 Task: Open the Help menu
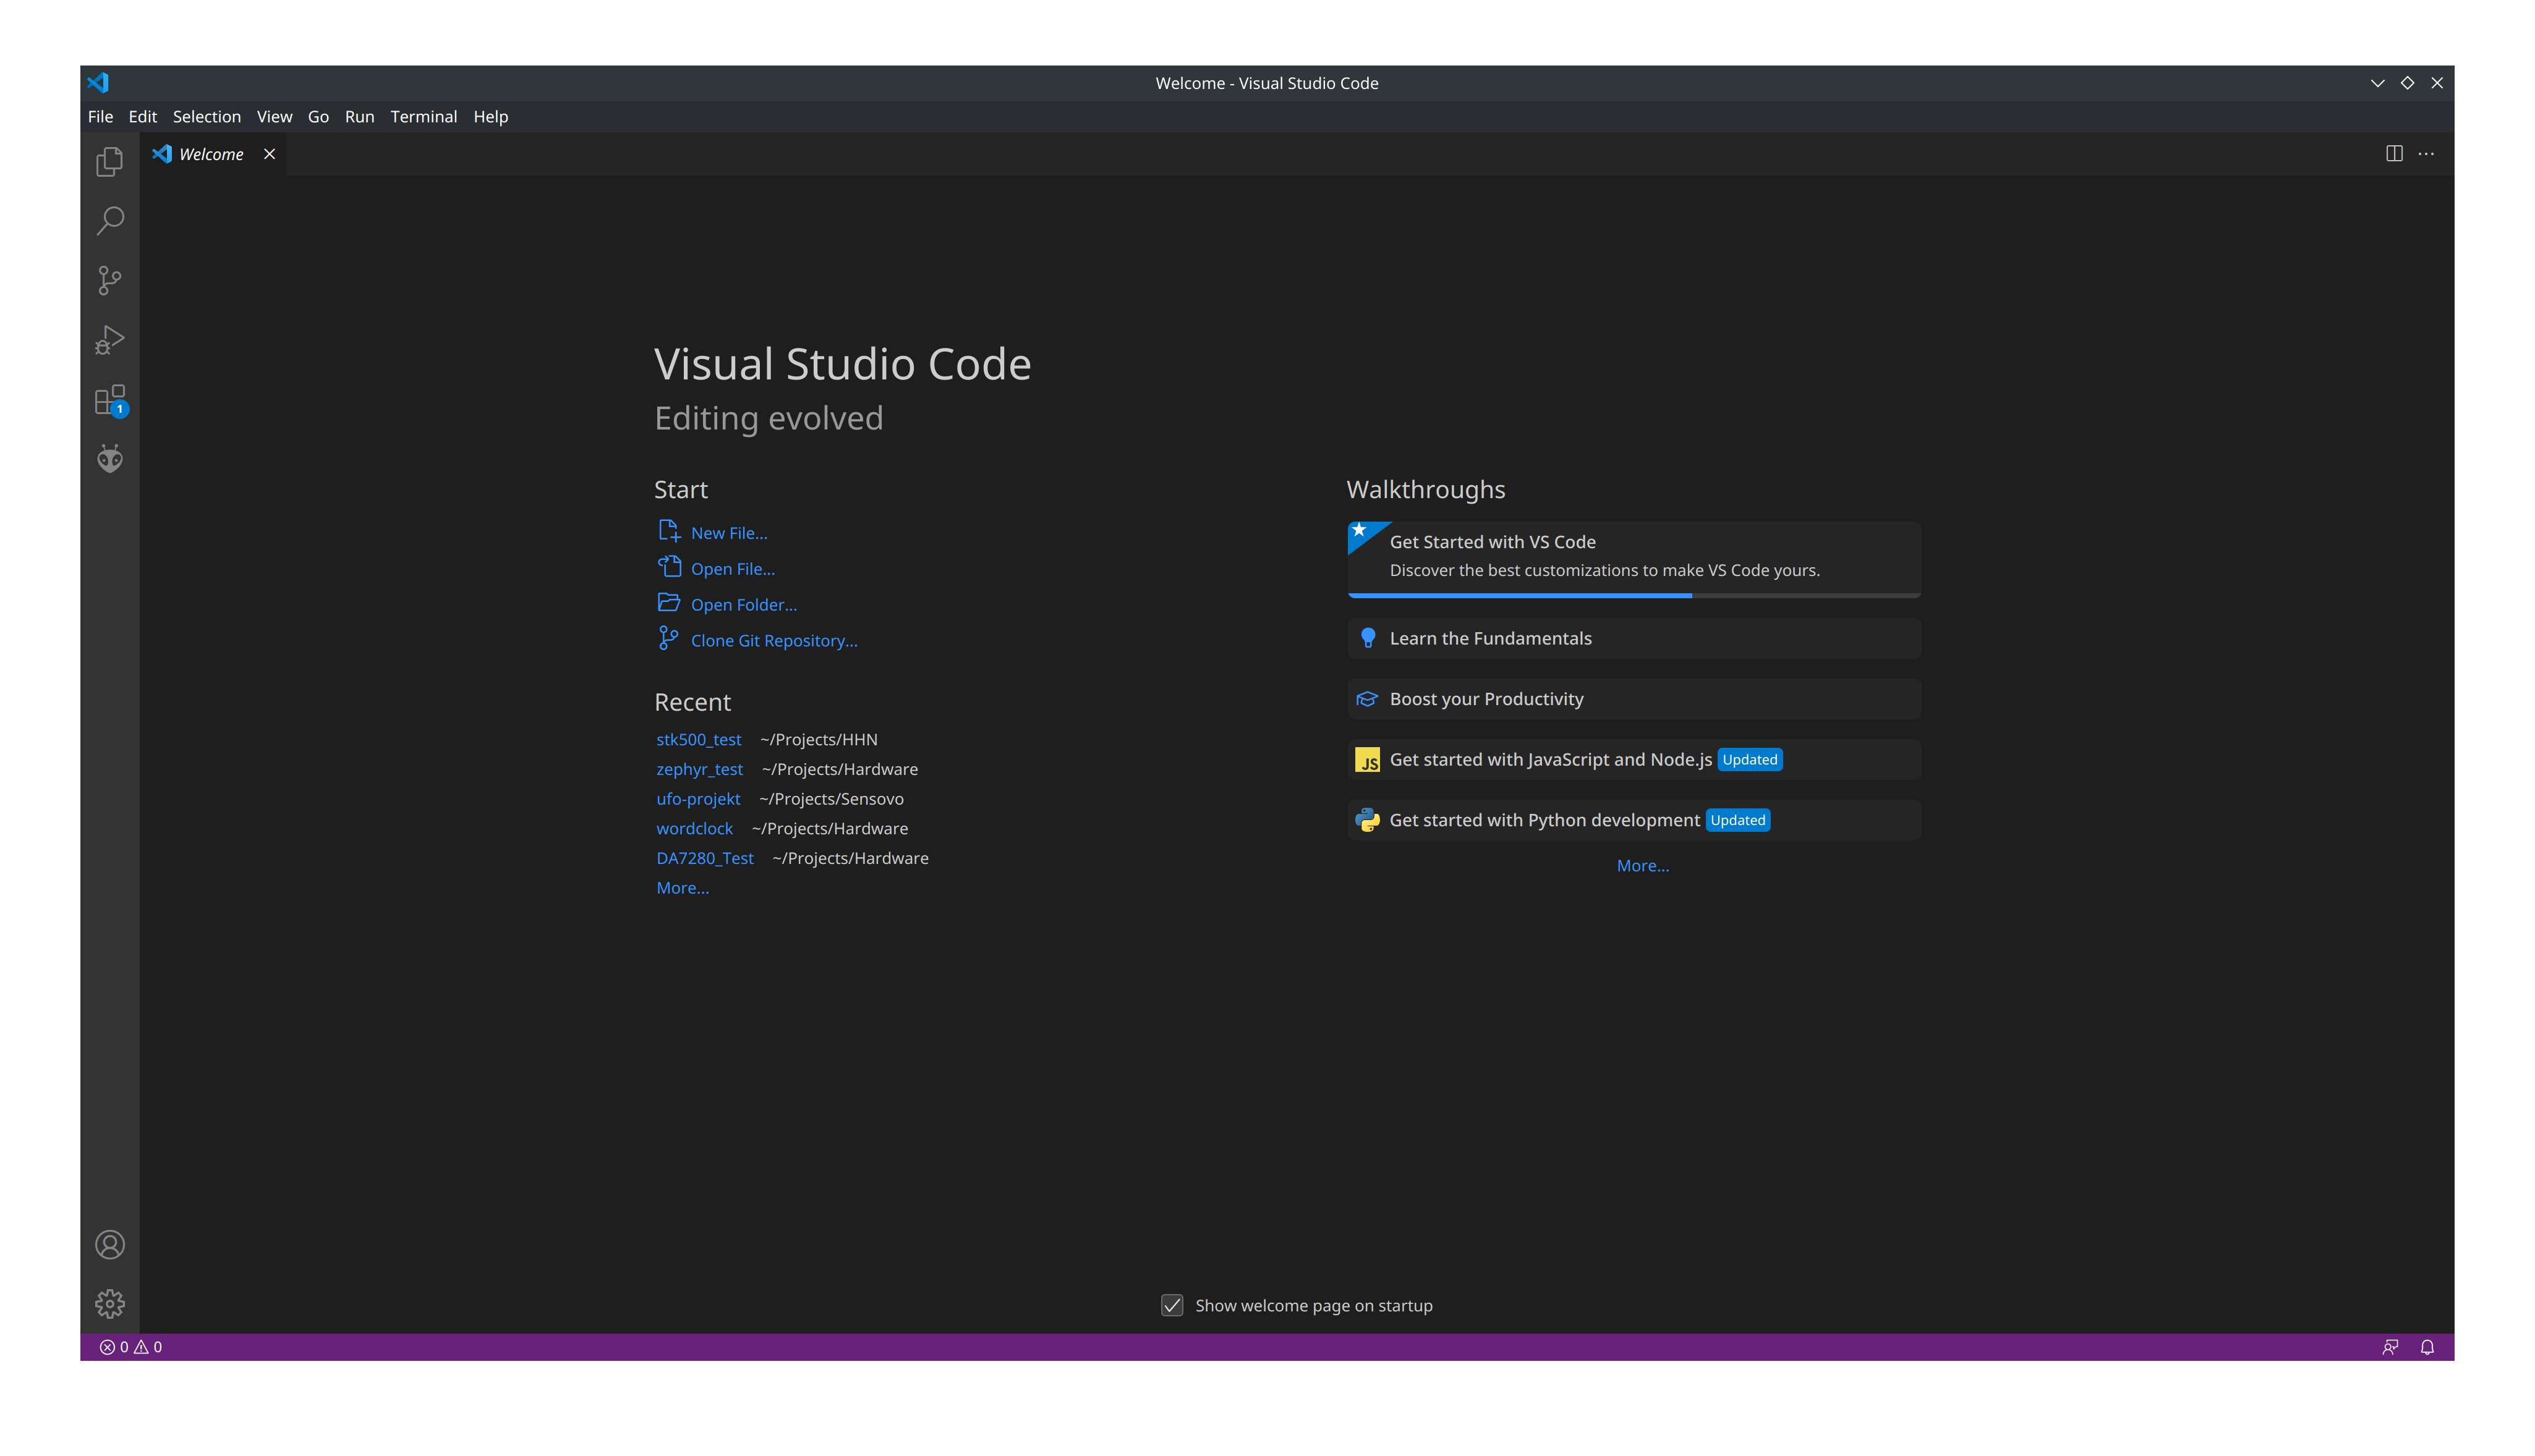490,117
